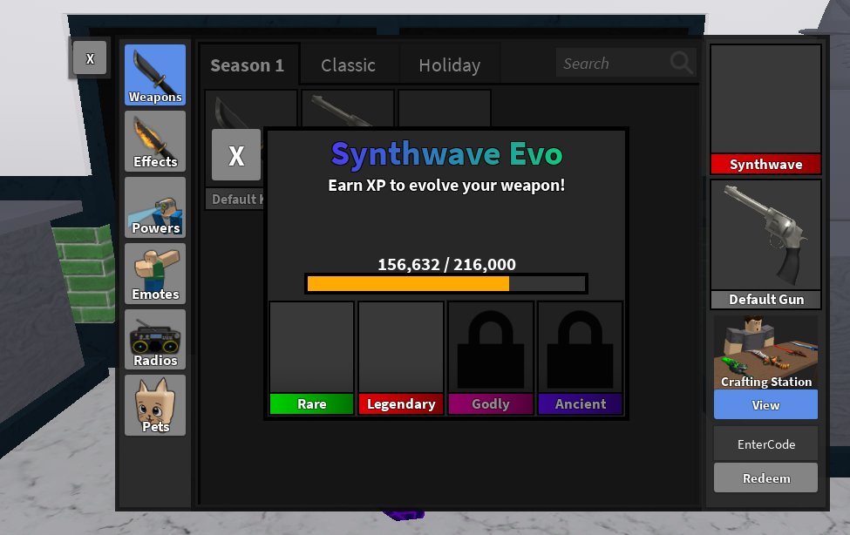The image size is (850, 535).
Task: Select the equipped Default Gun slot
Action: point(765,245)
